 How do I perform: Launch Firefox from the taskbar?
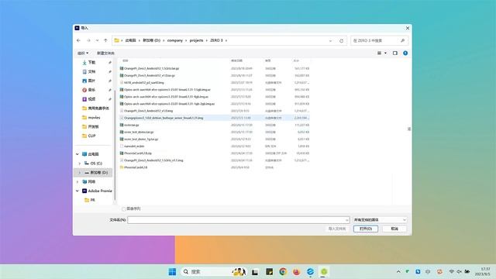click(297, 272)
